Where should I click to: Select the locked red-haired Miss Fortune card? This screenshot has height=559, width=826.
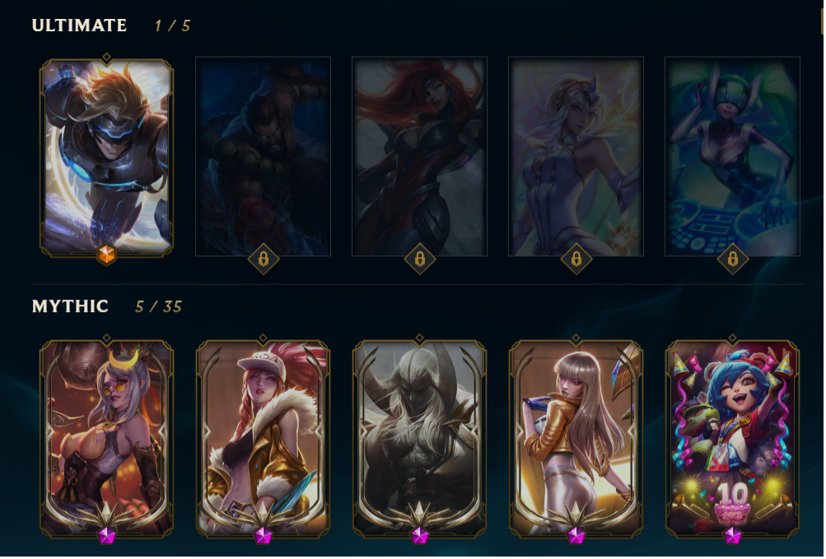(420, 156)
